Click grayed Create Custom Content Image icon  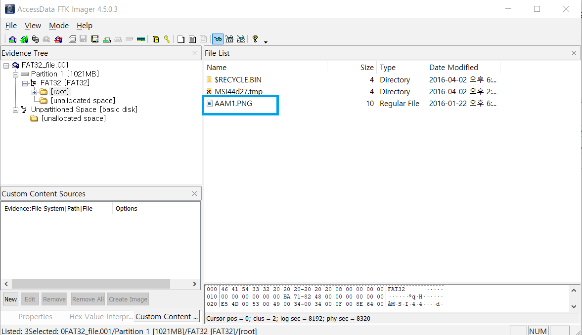pyautogui.click(x=118, y=39)
